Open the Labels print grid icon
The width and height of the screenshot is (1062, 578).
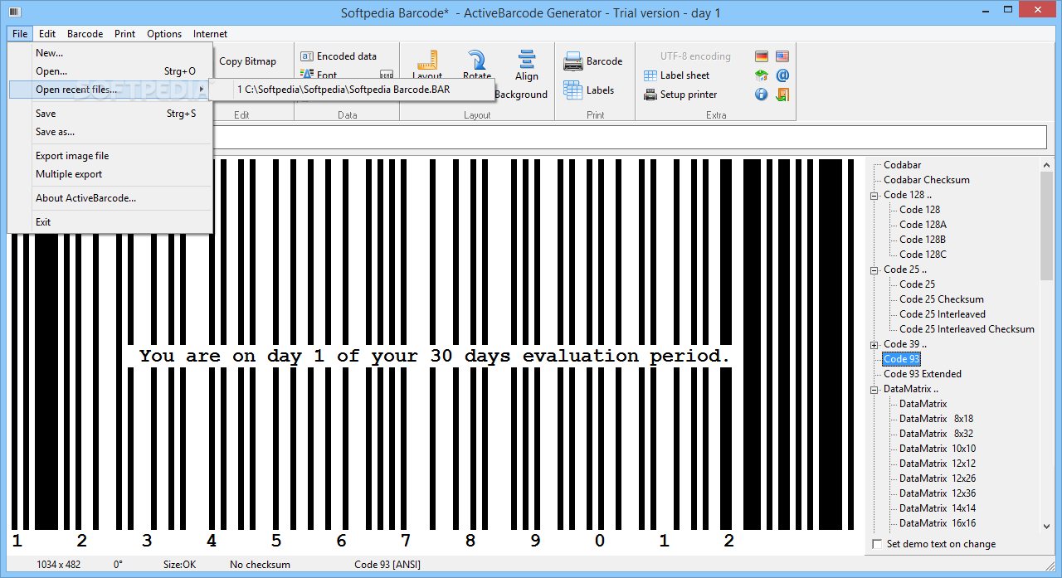click(573, 90)
